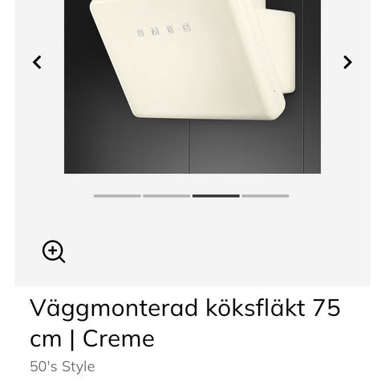The image size is (385, 385).
Task: Click the word Väggmonterad in the title
Action: (x=115, y=309)
